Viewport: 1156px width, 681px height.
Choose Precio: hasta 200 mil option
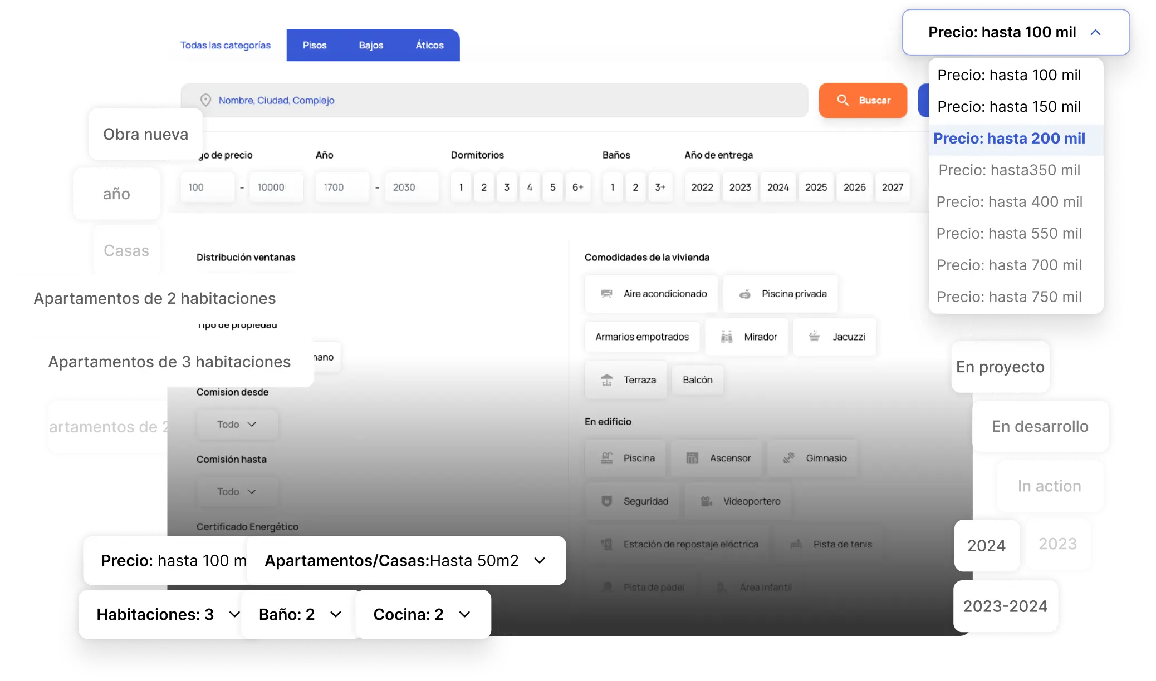point(1009,139)
